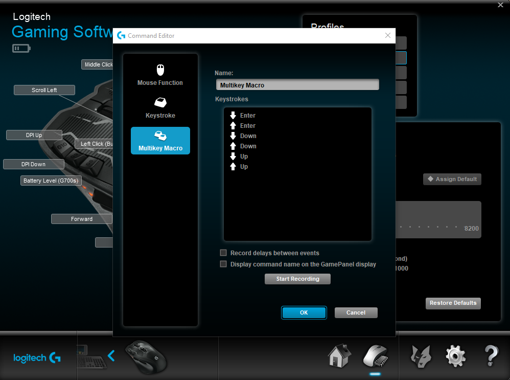Click Assign Default in main window
The height and width of the screenshot is (380, 510).
pos(452,179)
